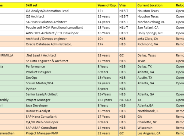Click the QE Architect skill cell
The width and height of the screenshot is (184, 138).
point(35,16)
